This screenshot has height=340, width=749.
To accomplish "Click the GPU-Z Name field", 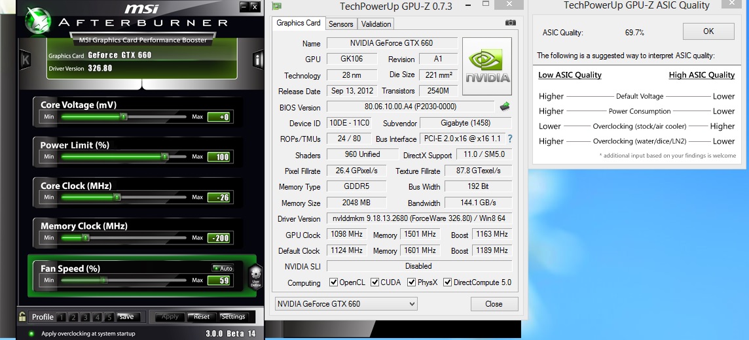I will click(x=392, y=43).
